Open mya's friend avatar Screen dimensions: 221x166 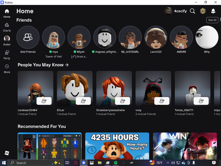point(53,37)
